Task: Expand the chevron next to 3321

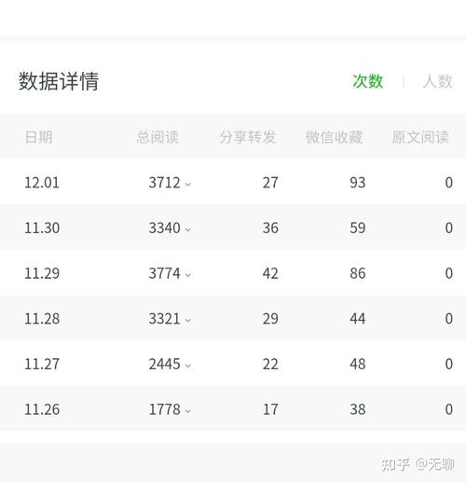Action: click(187, 320)
